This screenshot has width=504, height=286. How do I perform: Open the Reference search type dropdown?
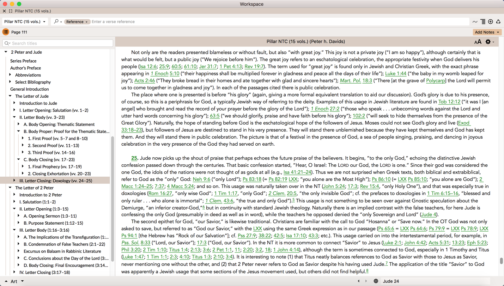click(x=77, y=22)
